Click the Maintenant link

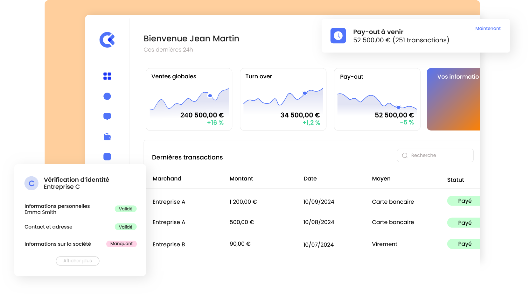pyautogui.click(x=488, y=28)
